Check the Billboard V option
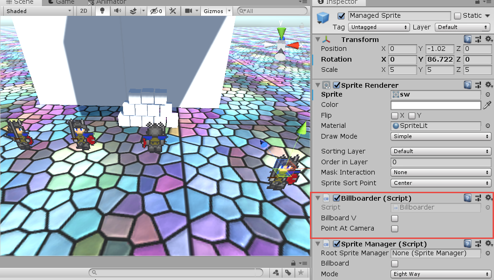The height and width of the screenshot is (280, 494). click(394, 218)
